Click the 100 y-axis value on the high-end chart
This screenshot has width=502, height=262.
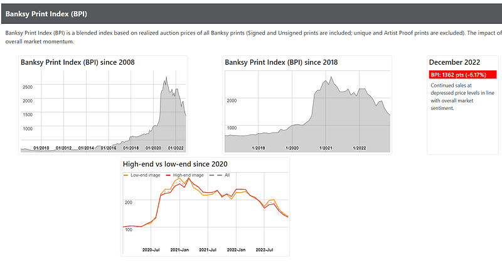129,229
